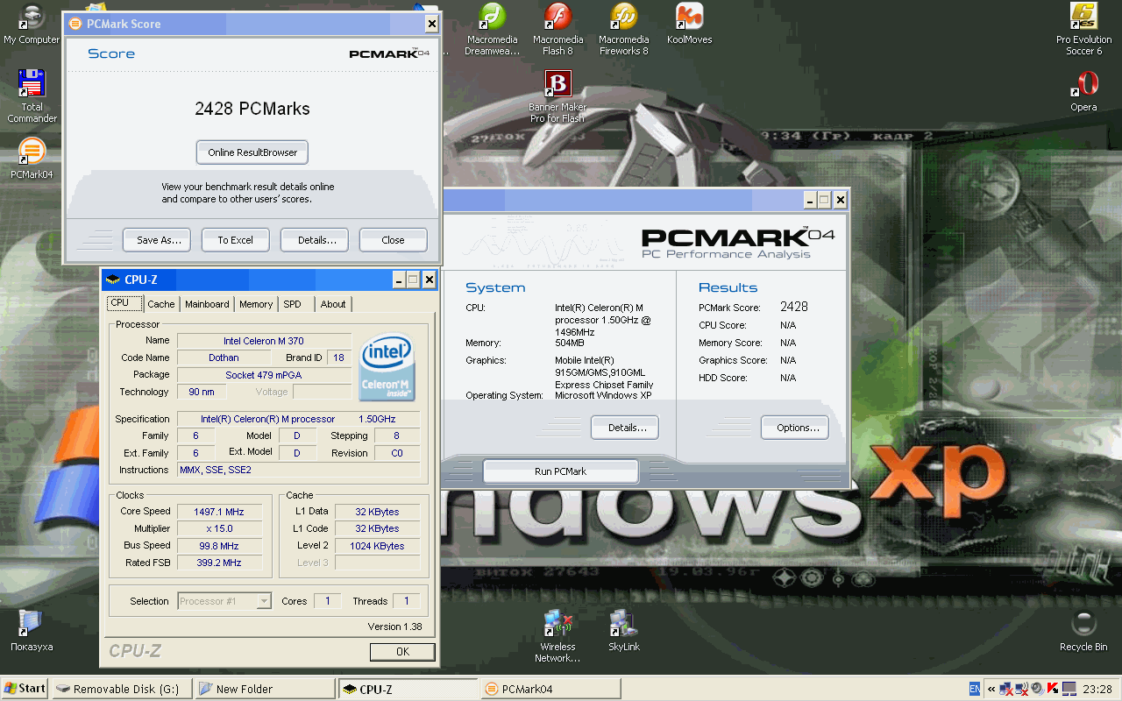The height and width of the screenshot is (701, 1122).
Task: Switch to Removable Disk (G:) taskbar item
Action: (122, 689)
